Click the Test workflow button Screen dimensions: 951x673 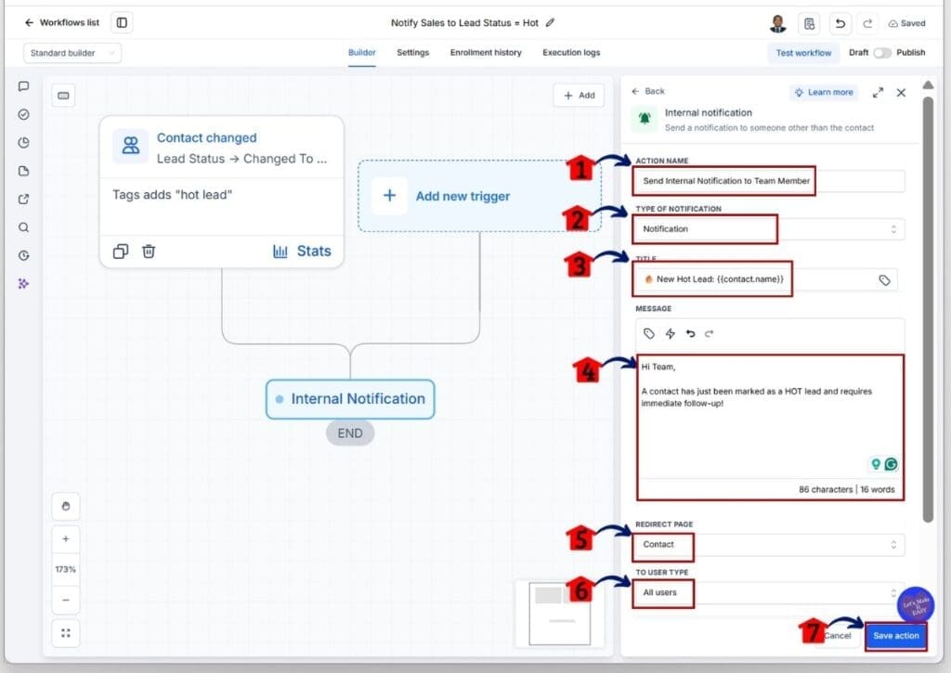tap(803, 53)
